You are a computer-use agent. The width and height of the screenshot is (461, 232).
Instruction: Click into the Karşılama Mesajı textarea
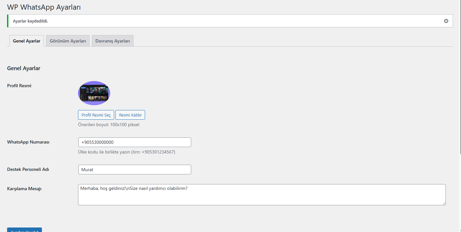pos(262,195)
